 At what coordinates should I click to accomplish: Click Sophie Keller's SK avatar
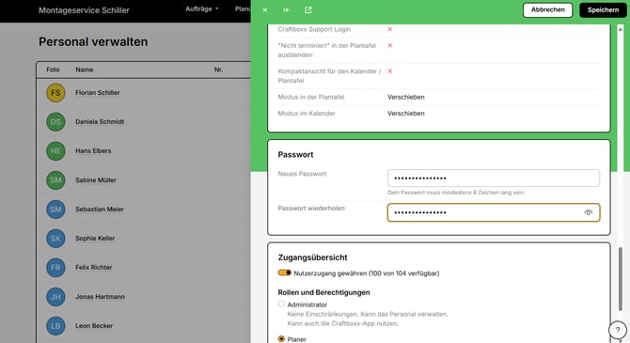(55, 239)
